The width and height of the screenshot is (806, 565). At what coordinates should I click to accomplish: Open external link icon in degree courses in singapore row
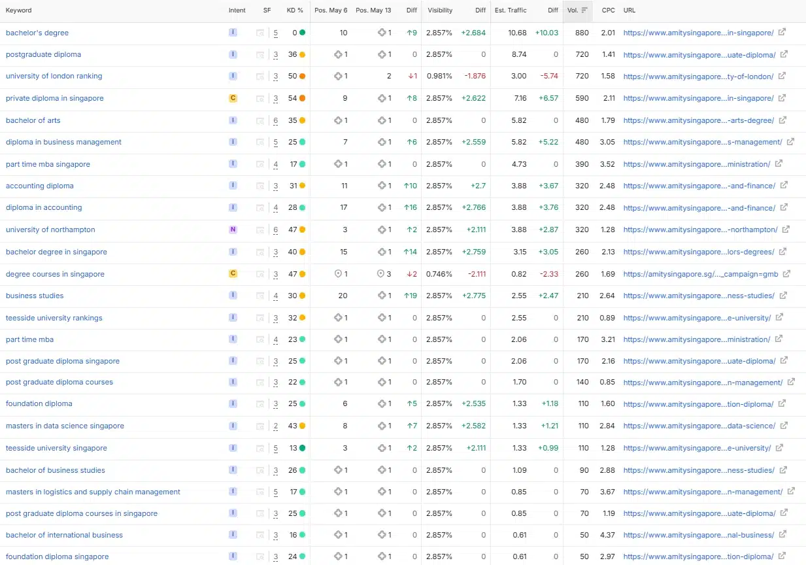click(x=786, y=274)
